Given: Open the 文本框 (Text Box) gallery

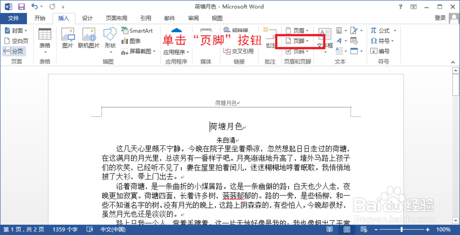Looking at the screenshot, I should pos(325,41).
